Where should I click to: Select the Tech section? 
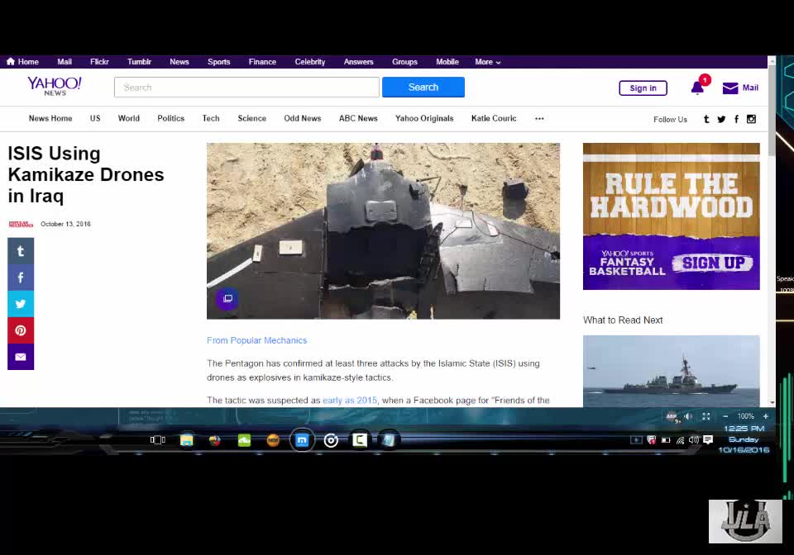coord(211,118)
